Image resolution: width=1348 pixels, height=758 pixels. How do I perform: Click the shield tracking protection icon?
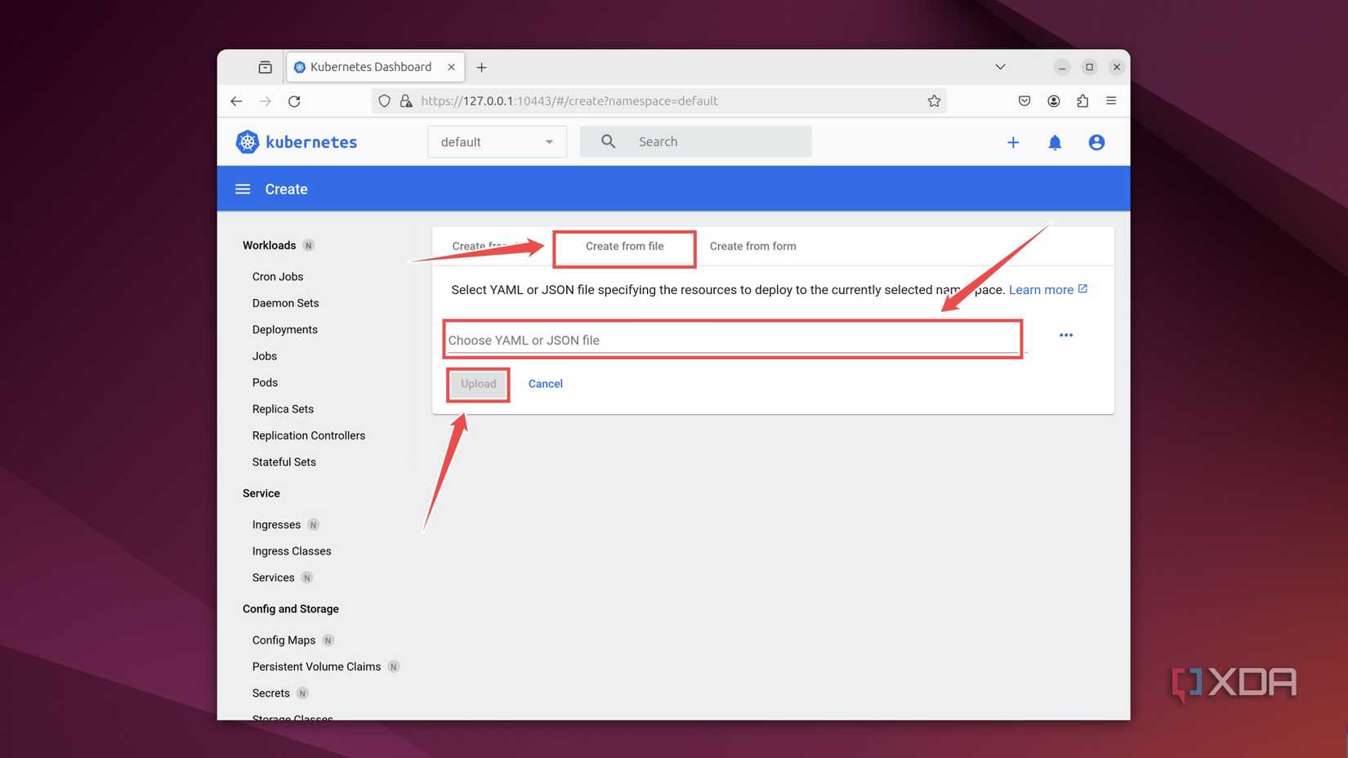point(384,101)
